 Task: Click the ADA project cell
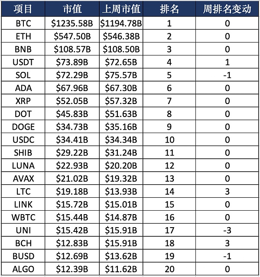click(x=25, y=88)
